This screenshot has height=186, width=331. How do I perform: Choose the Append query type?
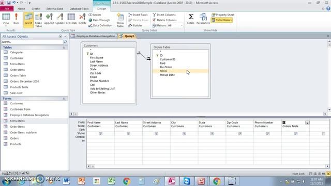49,19
